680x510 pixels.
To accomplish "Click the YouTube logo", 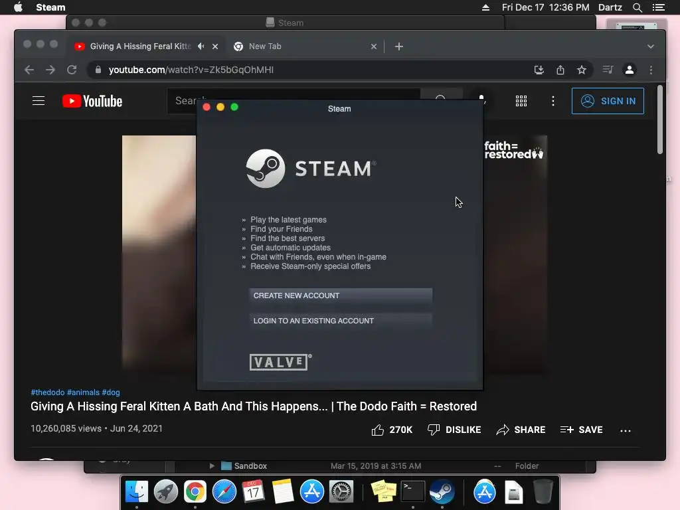I will pos(92,101).
